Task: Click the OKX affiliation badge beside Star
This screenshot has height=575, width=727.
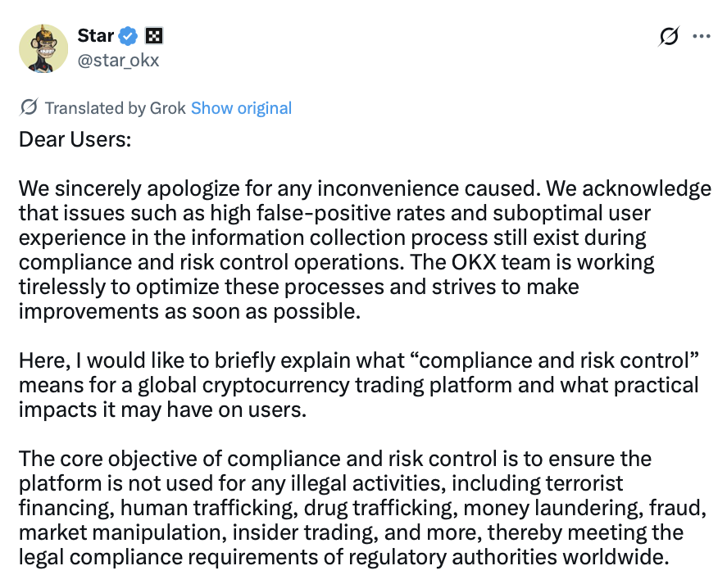Action: tap(153, 36)
